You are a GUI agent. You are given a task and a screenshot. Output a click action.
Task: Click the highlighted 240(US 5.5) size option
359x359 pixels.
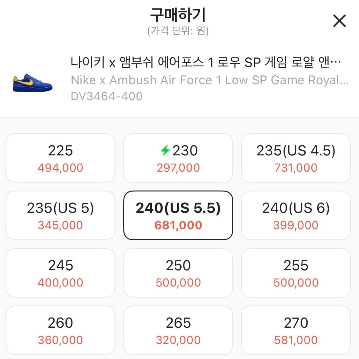pos(178,215)
